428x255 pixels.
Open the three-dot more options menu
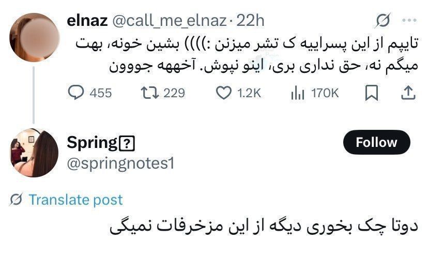pyautogui.click(x=408, y=21)
